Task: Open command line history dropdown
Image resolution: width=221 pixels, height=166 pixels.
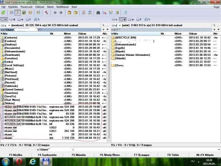Action: pos(219,150)
